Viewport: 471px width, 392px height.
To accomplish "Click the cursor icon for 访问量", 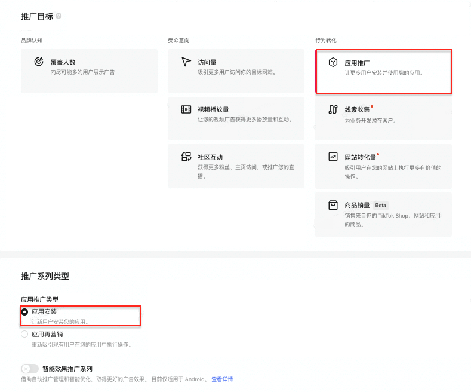I will pyautogui.click(x=186, y=62).
